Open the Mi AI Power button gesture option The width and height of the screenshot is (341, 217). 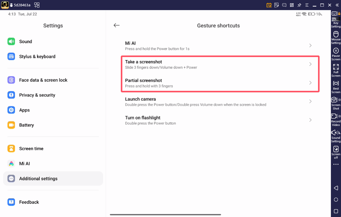pos(218,46)
